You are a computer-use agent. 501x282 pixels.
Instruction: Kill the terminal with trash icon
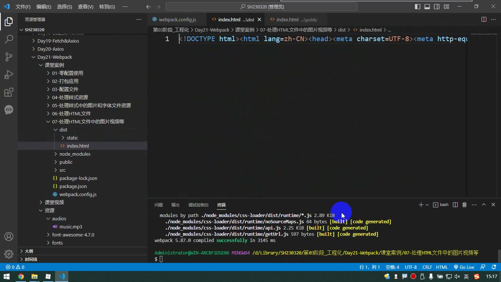464,205
